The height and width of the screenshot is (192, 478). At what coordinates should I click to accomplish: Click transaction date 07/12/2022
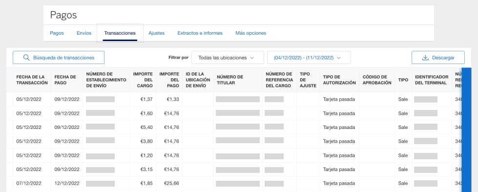[x=29, y=184]
